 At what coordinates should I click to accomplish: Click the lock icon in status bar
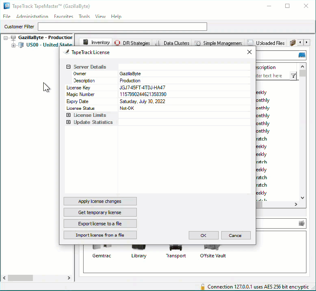point(203,287)
